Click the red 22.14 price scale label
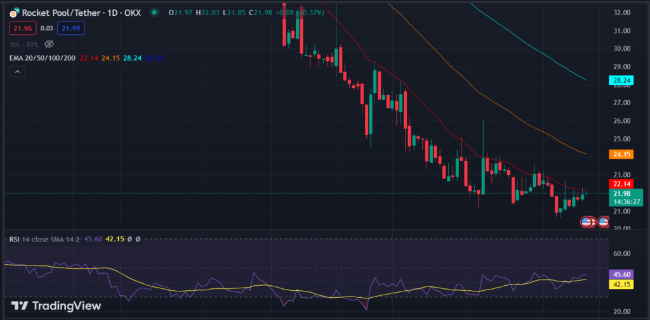The height and width of the screenshot is (320, 650). point(620,184)
